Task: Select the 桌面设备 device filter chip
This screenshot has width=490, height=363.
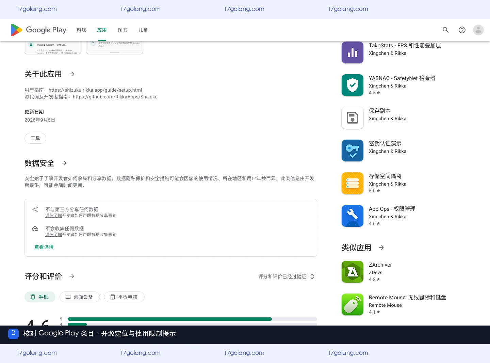Action: point(80,297)
